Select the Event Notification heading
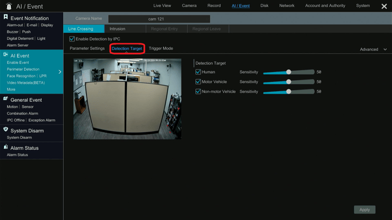Image resolution: width=392 pixels, height=220 pixels. pos(29,18)
